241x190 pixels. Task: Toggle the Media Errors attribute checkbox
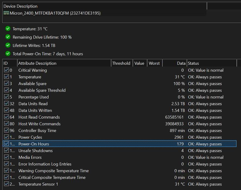tap(7, 157)
